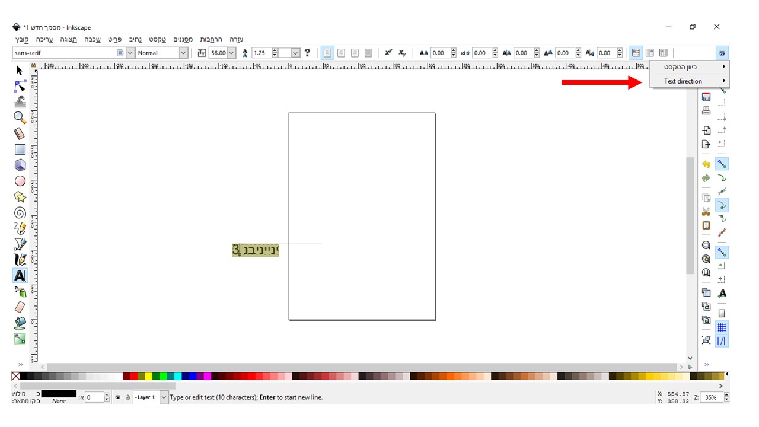759x427 pixels.
Task: Toggle Layer 1 visibility eye
Action: point(118,397)
